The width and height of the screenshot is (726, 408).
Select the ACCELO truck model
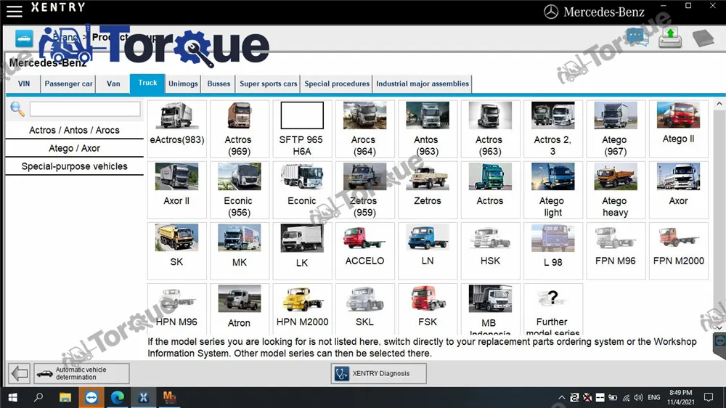(365, 250)
